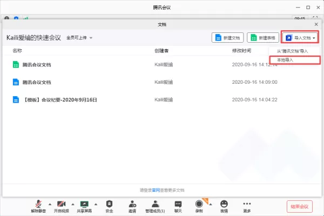Click the blue shield icon in main window
Image resolution: width=324 pixels, height=216 pixels.
tap(16, 18)
